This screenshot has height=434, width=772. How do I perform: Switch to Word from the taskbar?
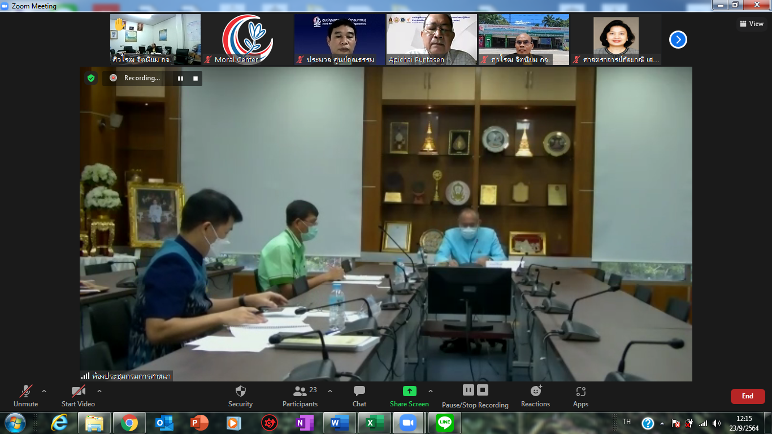coord(340,423)
